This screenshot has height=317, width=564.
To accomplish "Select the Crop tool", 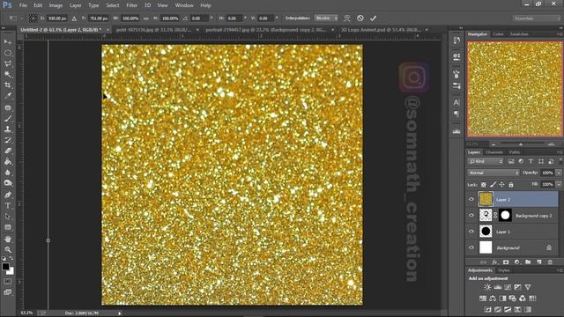I will 8,85.
